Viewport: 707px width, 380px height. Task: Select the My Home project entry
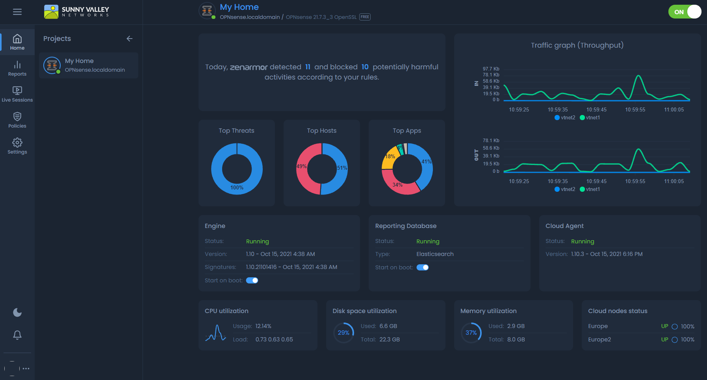(x=89, y=65)
